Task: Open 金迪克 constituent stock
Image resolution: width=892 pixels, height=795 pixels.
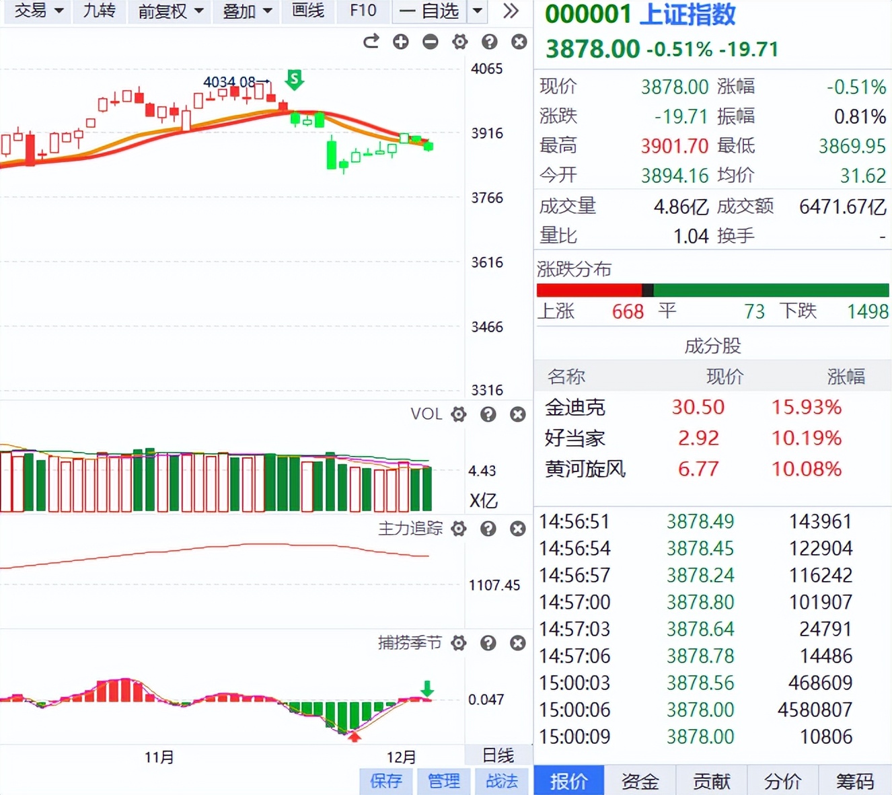Action: pos(575,408)
